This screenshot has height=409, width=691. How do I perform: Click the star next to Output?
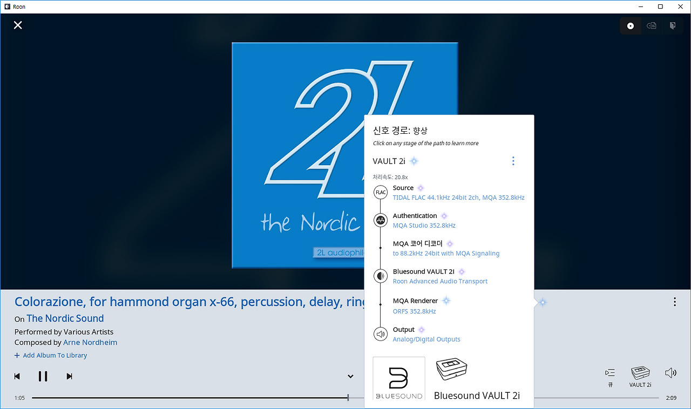click(x=422, y=330)
